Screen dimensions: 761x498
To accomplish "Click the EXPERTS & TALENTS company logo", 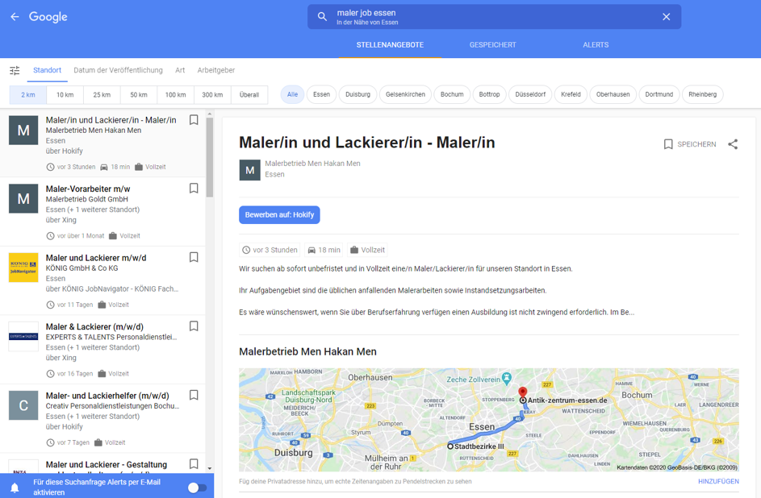I will coord(23,337).
